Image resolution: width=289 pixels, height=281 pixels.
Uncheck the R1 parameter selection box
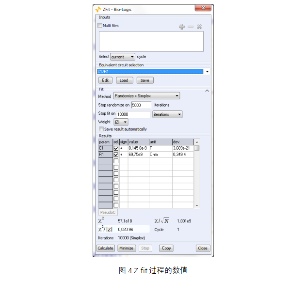116,155
